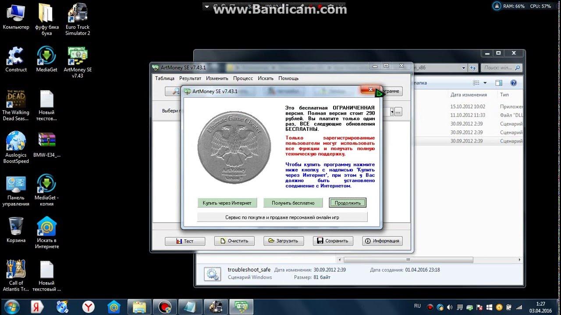561x315 pixels.
Task: Click the troubleshoot_safe file name in details
Action: point(249,270)
